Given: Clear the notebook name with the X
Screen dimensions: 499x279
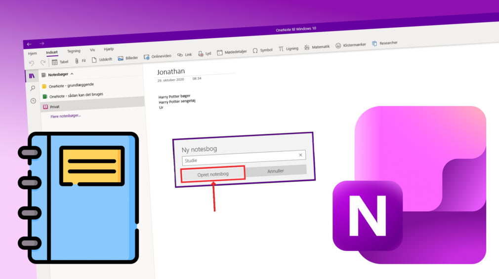Looking at the screenshot, I should 300,155.
